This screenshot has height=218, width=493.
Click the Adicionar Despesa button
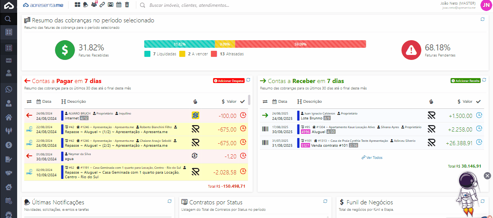(228, 81)
